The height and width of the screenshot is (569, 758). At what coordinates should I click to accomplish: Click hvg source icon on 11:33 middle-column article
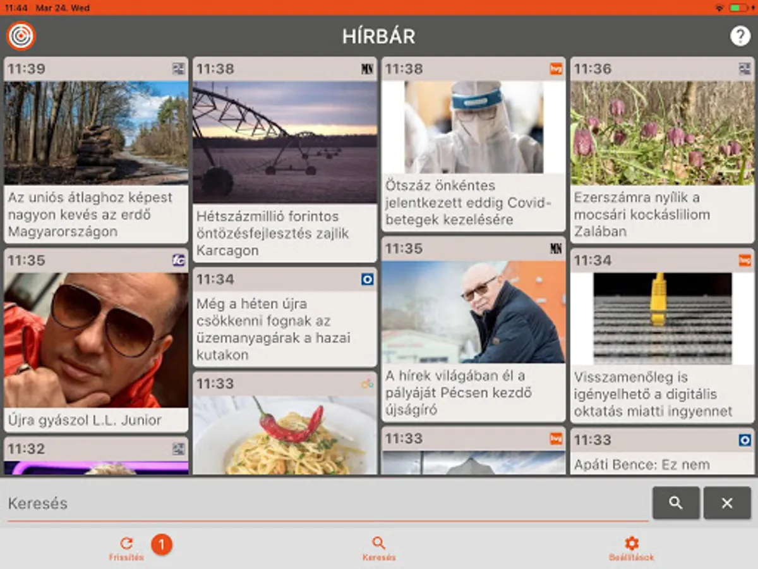[556, 438]
